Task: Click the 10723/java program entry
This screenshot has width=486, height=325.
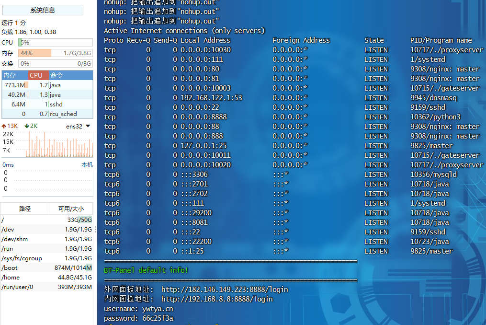Action: 429,242
